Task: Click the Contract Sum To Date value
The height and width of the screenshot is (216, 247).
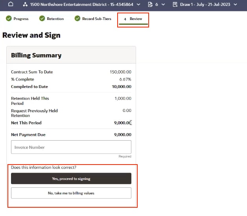Action: (x=120, y=72)
